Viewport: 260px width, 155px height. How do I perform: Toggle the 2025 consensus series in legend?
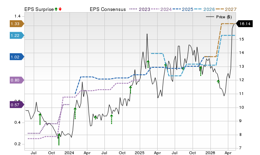click(183, 9)
